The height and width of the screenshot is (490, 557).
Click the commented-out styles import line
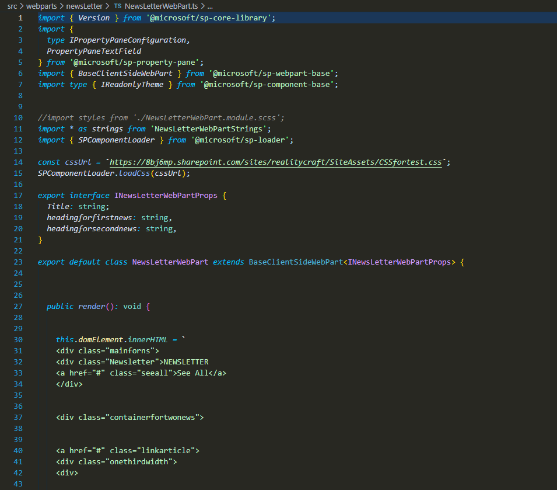click(x=160, y=118)
